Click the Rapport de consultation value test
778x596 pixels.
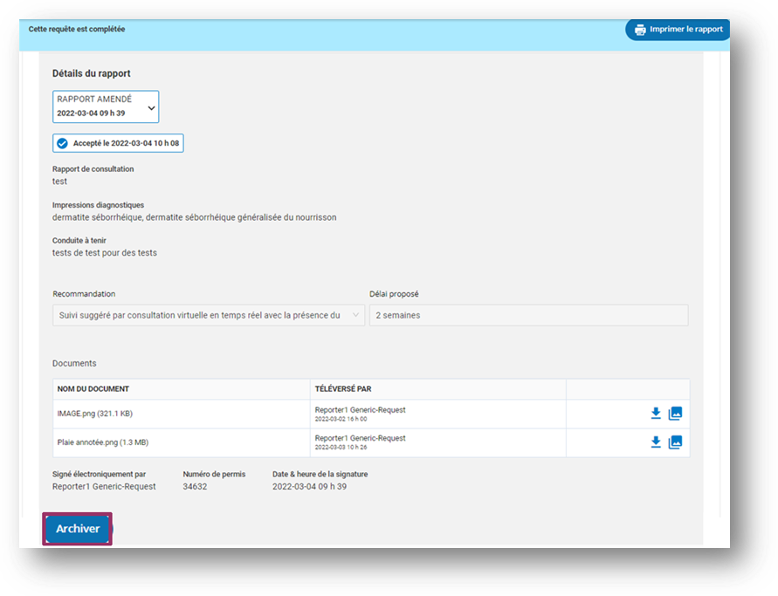pyautogui.click(x=59, y=182)
